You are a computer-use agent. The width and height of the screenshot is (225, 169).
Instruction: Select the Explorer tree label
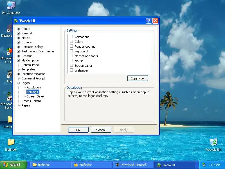click(x=27, y=42)
